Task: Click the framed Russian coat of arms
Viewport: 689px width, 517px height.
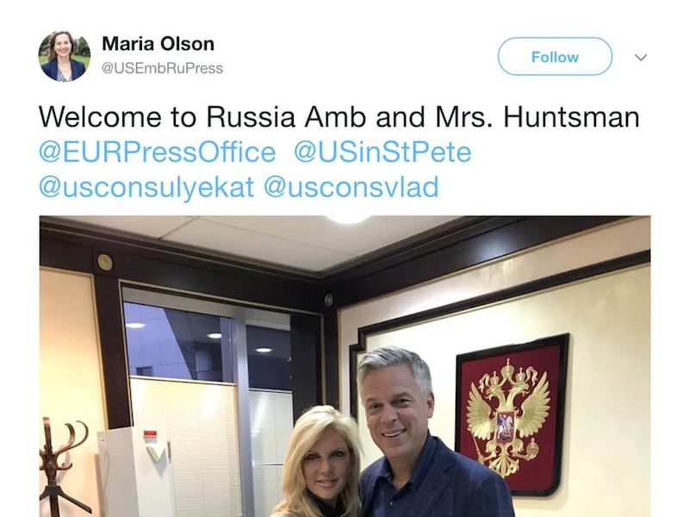Action: coord(512,414)
